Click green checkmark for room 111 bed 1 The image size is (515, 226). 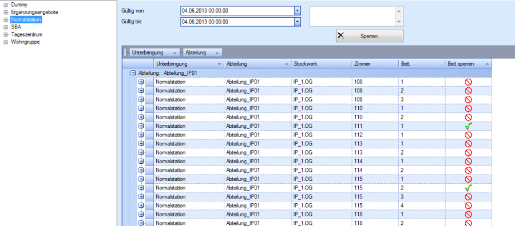click(468, 126)
